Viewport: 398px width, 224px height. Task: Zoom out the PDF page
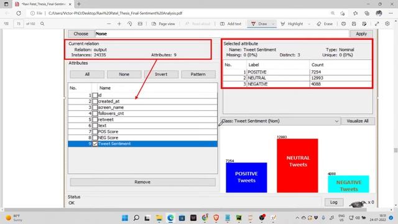click(x=109, y=24)
